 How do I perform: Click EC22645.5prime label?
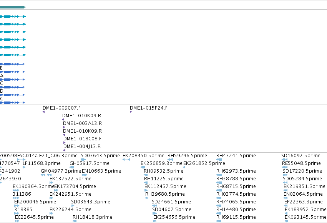coord(35,217)
